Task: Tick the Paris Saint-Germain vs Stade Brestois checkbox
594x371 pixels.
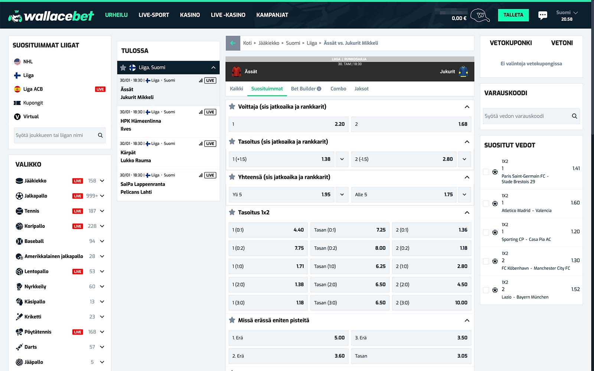Action: tap(486, 172)
